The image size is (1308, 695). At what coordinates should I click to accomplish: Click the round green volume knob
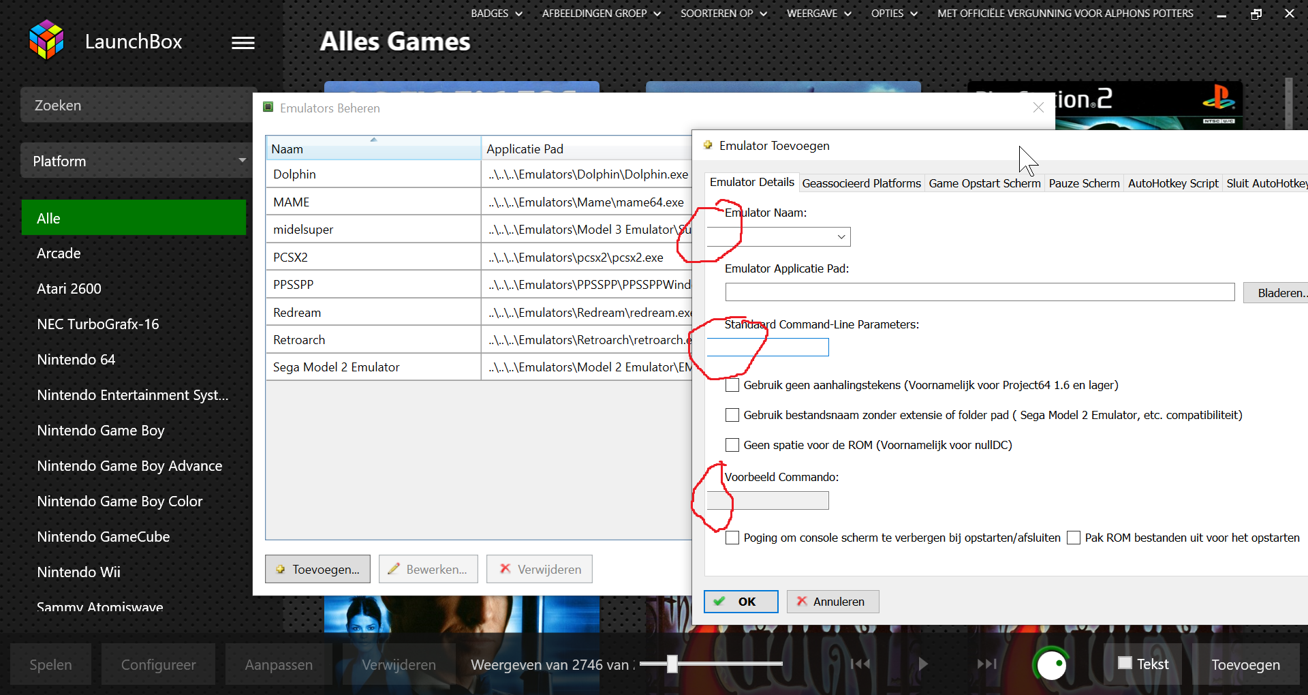coord(1052,664)
